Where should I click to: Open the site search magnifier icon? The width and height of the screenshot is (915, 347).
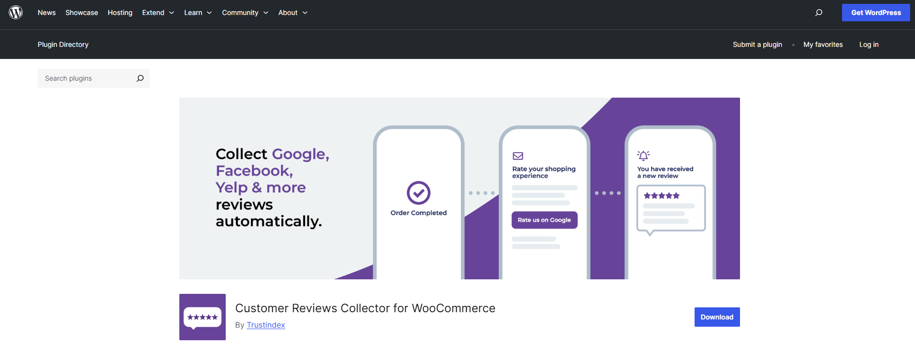tap(818, 13)
